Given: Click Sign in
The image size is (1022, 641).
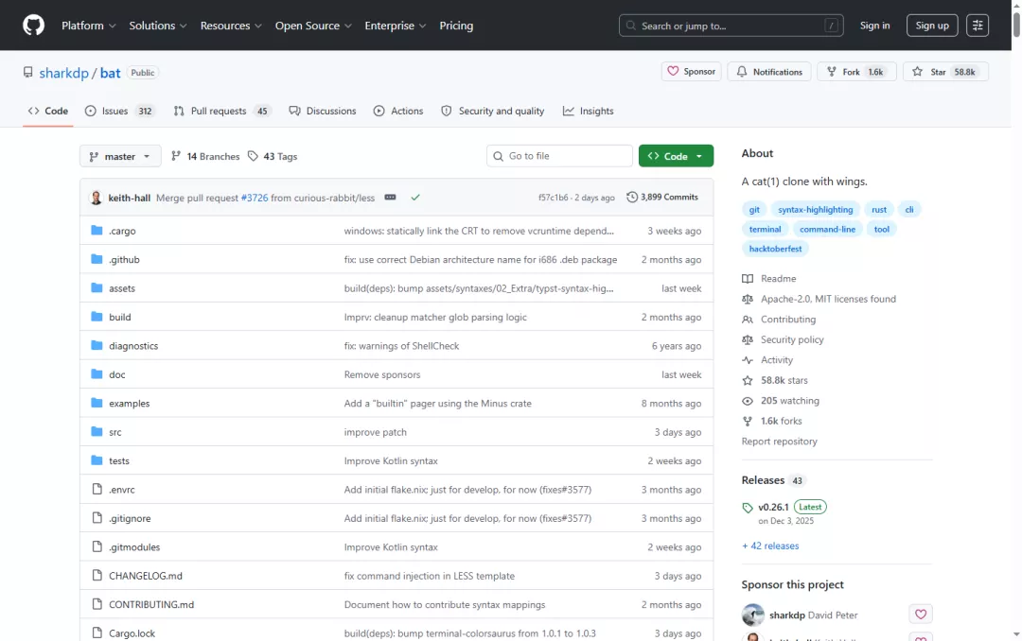Looking at the screenshot, I should (x=874, y=26).
